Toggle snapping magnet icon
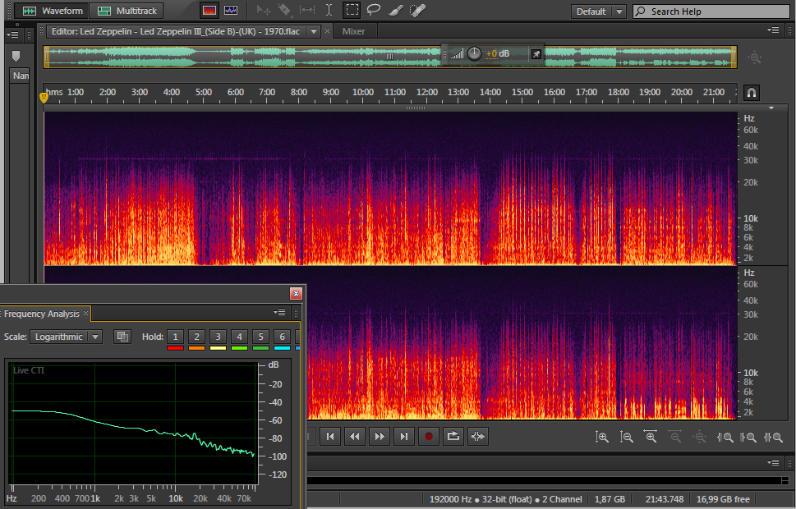Image resolution: width=796 pixels, height=509 pixels. point(752,93)
